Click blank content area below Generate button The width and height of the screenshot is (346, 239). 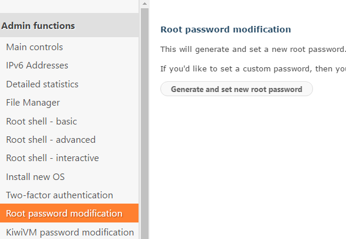click(247, 168)
